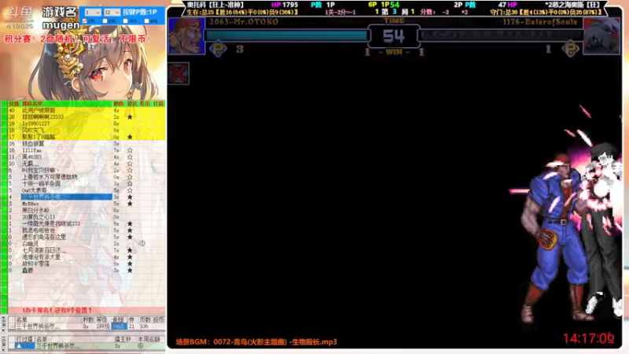
Task: Select the row 1y19901227
Action: (86, 124)
